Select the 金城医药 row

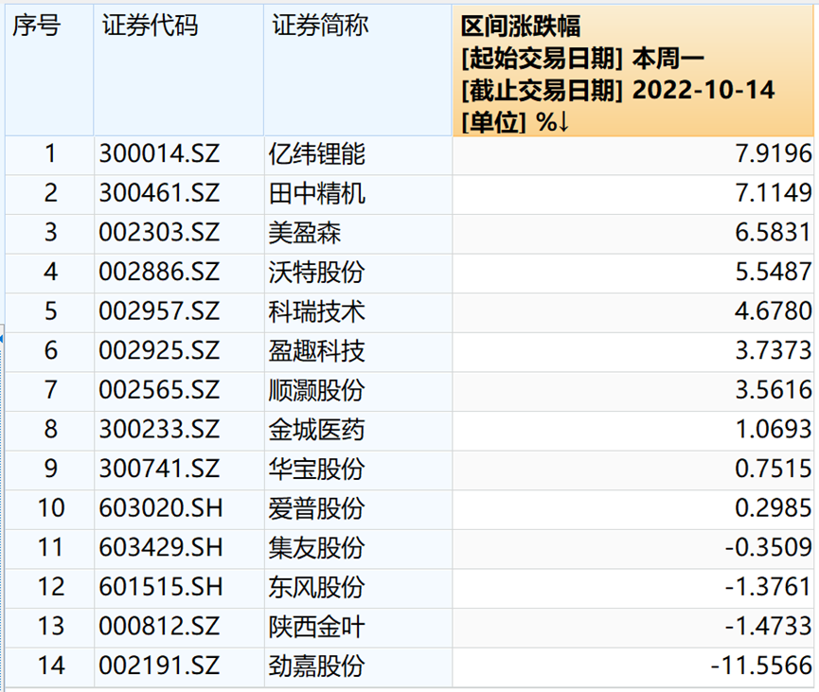click(x=307, y=430)
